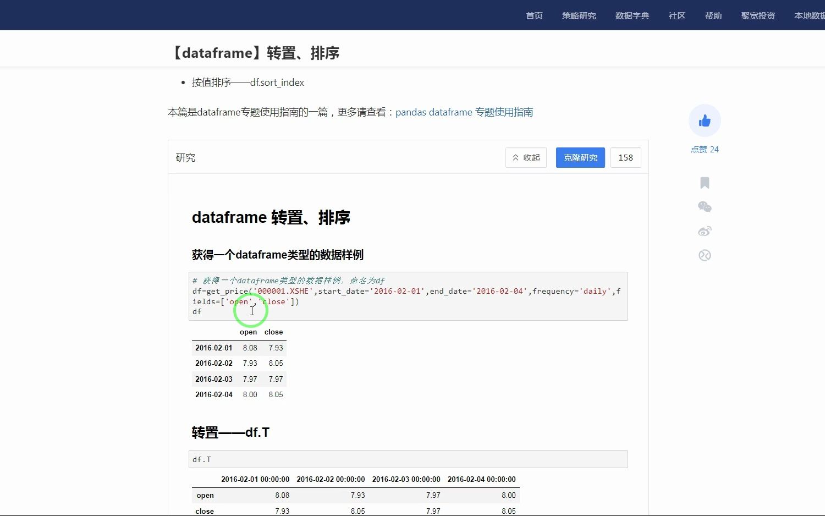
Task: Click the 克隆研究 button
Action: click(580, 157)
